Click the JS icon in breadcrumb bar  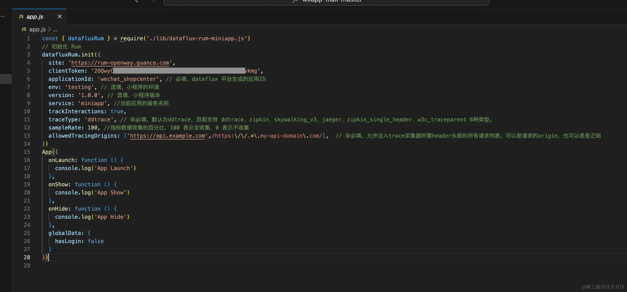(24, 29)
